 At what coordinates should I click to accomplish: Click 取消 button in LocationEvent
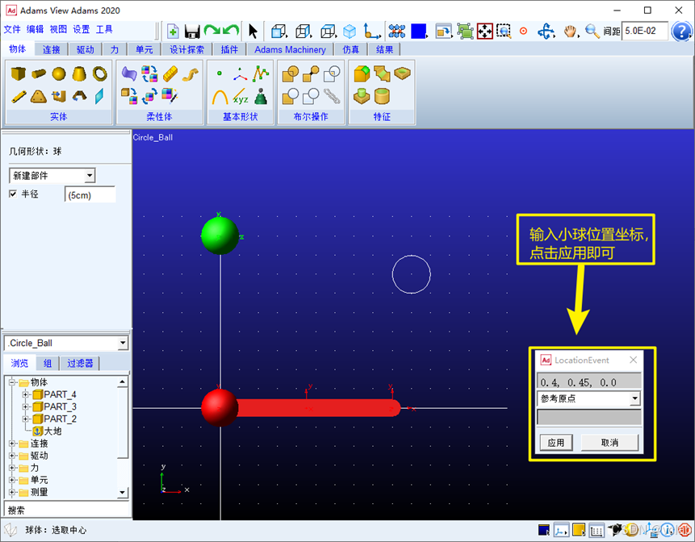tap(609, 442)
